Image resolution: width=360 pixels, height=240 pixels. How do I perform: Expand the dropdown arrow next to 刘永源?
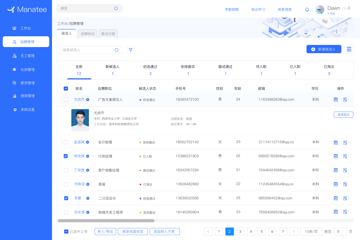[88, 212]
